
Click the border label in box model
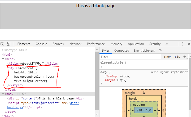(134, 99)
